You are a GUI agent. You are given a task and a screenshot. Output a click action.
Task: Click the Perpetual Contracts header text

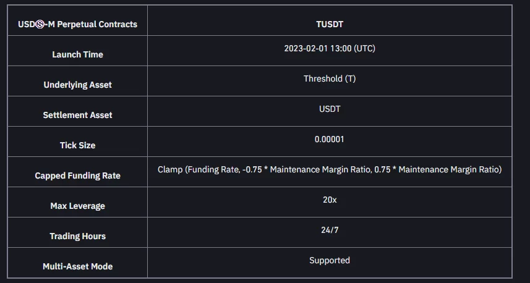[x=96, y=24]
